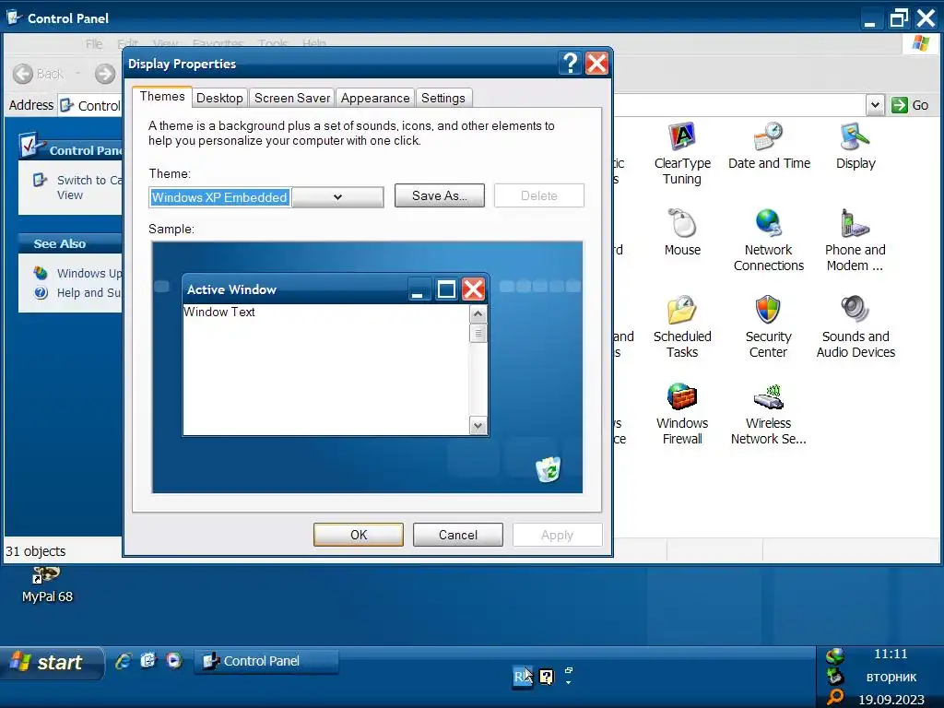944x708 pixels.
Task: Open Network Connections icon
Action: tap(768, 240)
